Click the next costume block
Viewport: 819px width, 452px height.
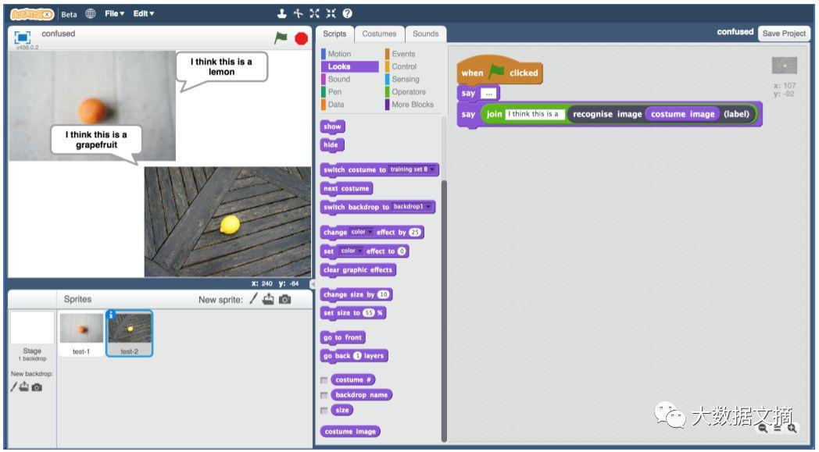[345, 188]
